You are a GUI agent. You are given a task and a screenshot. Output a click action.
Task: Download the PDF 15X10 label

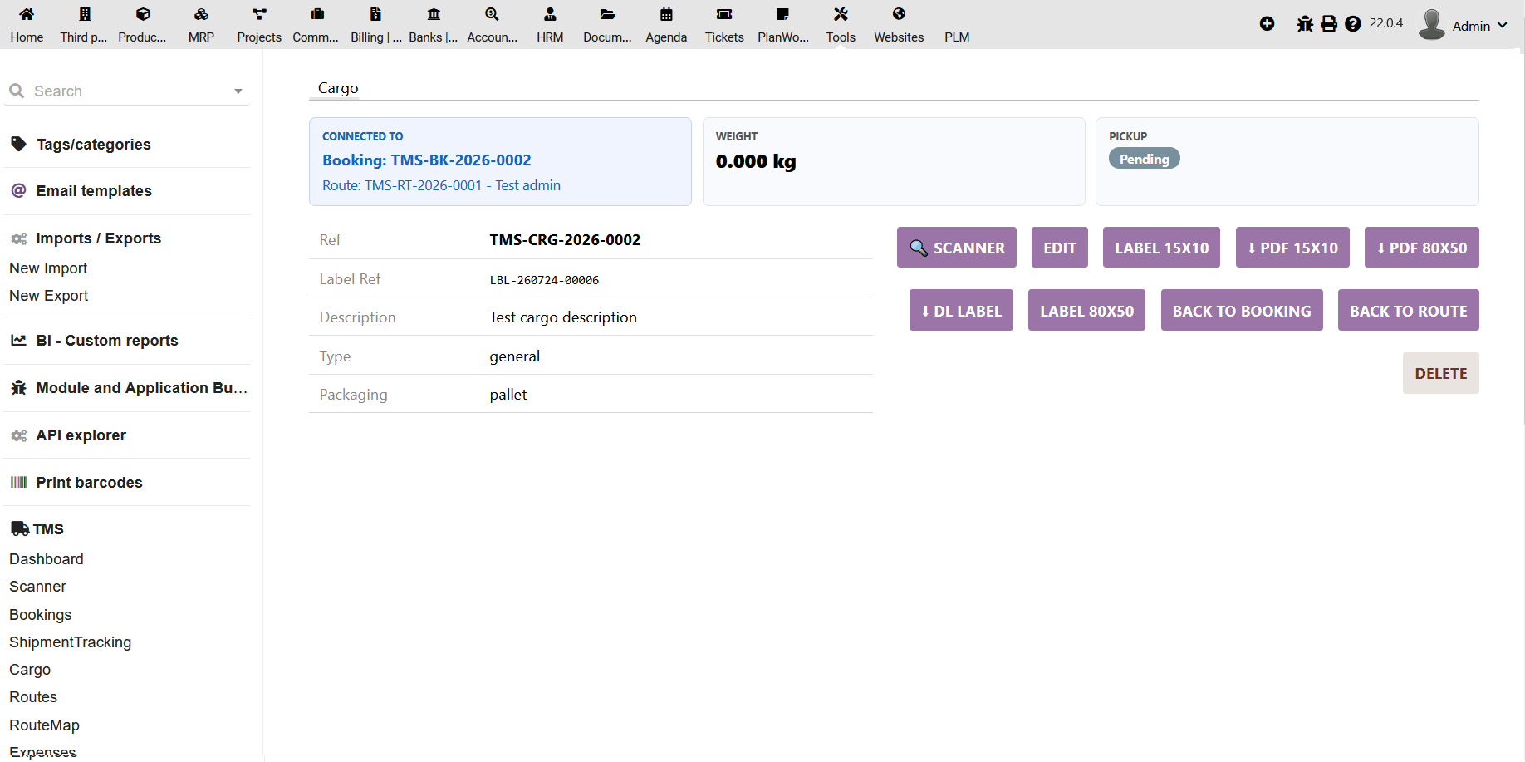(1292, 248)
